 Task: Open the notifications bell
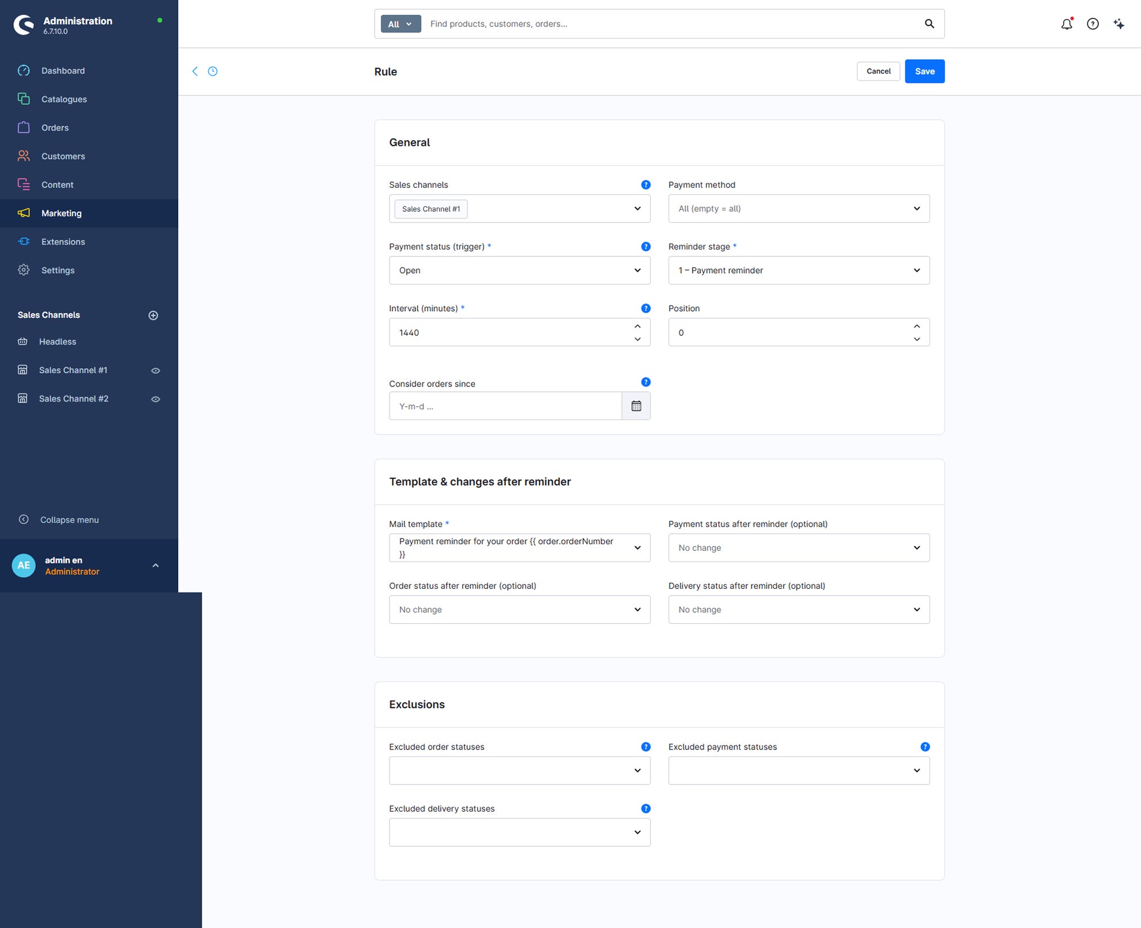(x=1067, y=24)
